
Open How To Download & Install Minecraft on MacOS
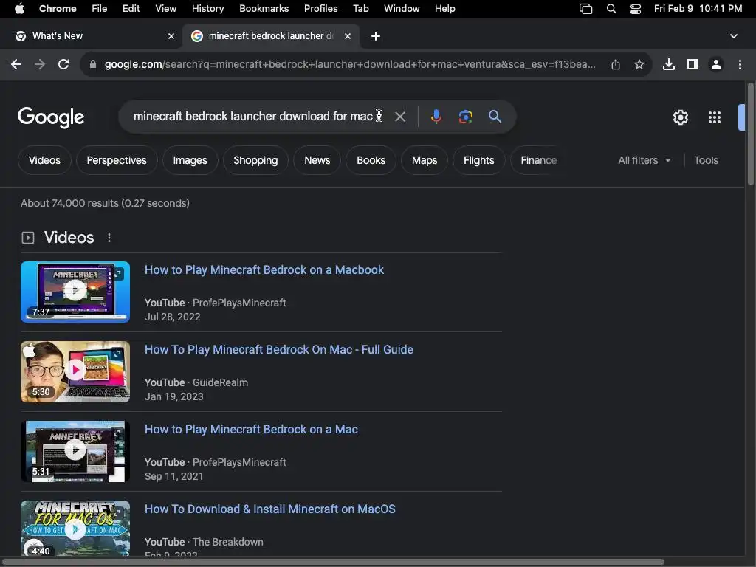click(270, 509)
